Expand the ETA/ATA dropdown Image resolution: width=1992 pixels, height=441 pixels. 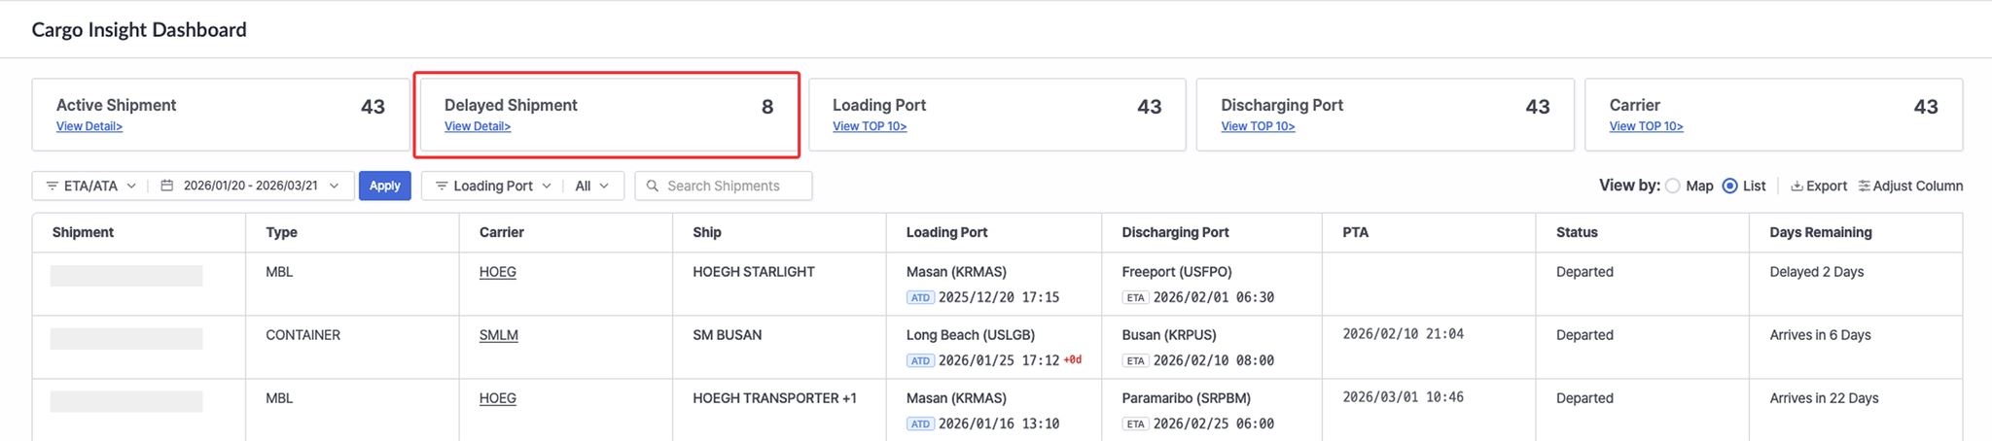click(91, 186)
